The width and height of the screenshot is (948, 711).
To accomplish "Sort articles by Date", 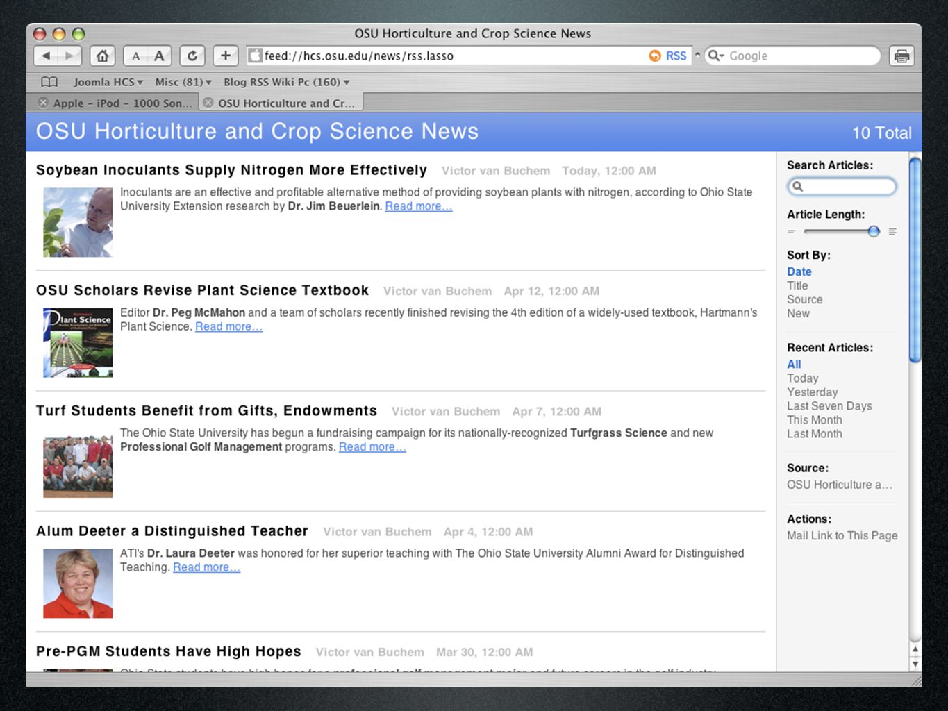I will tap(799, 271).
